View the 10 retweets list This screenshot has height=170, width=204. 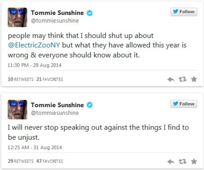(20, 79)
